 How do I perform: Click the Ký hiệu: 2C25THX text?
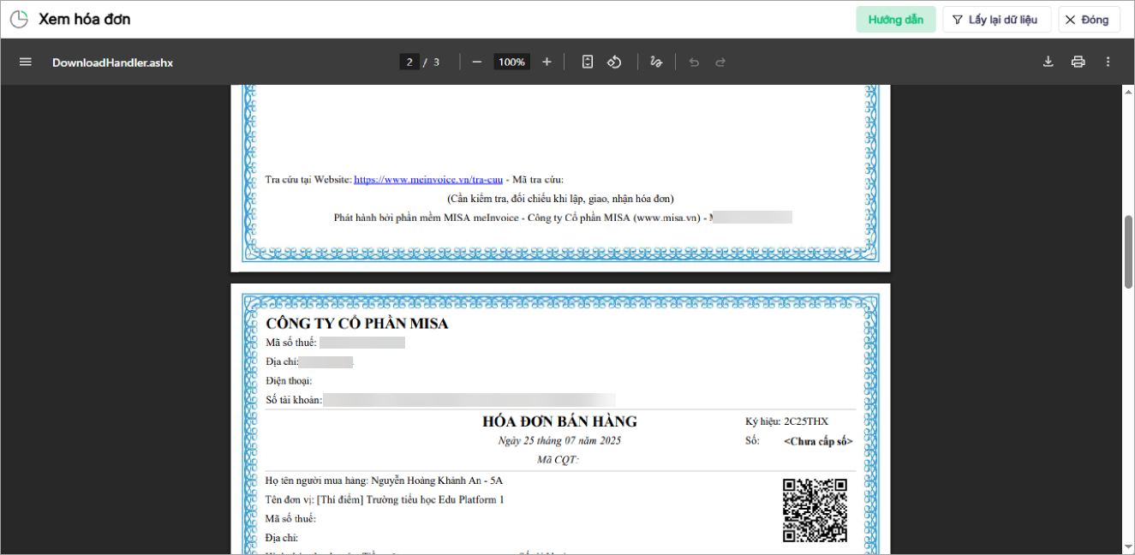pyautogui.click(x=787, y=421)
